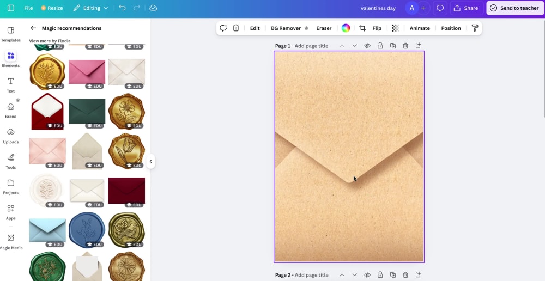Select the kraft envelope image on canvas
The image size is (545, 281).
349,157
